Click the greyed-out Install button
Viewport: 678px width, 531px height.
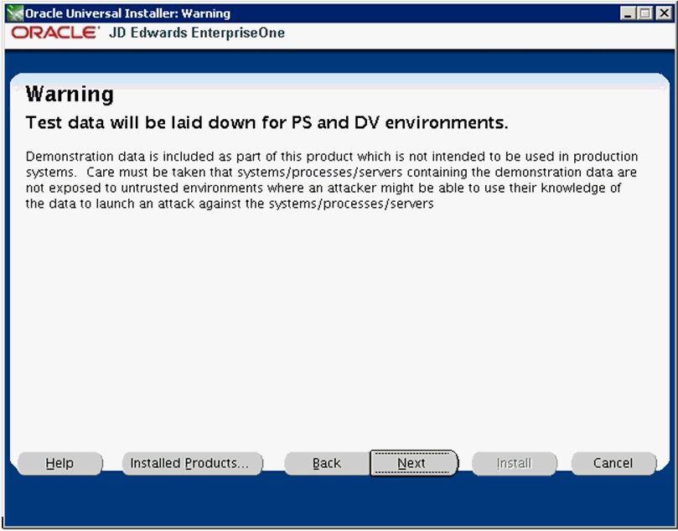514,463
